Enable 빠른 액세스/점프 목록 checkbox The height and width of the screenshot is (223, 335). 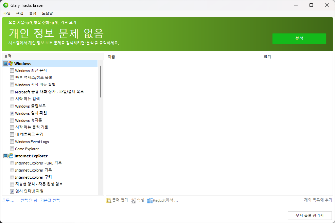coord(12,78)
